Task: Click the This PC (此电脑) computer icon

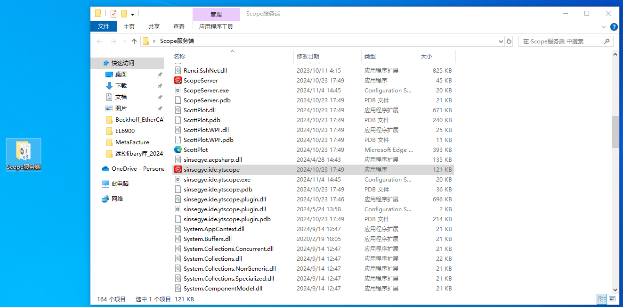Action: pos(105,184)
